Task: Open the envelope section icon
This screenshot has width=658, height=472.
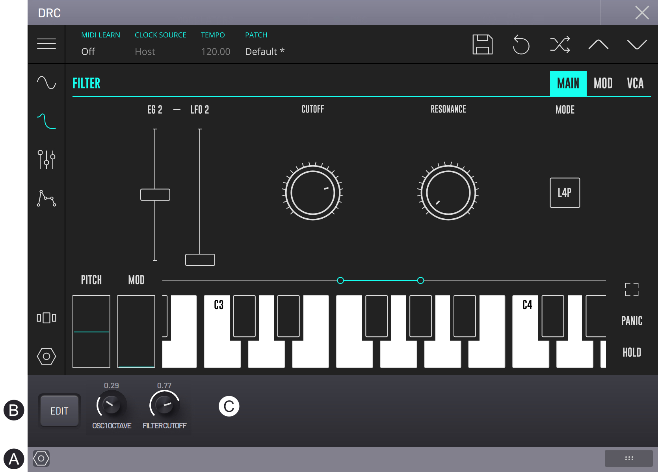Action: (x=46, y=198)
